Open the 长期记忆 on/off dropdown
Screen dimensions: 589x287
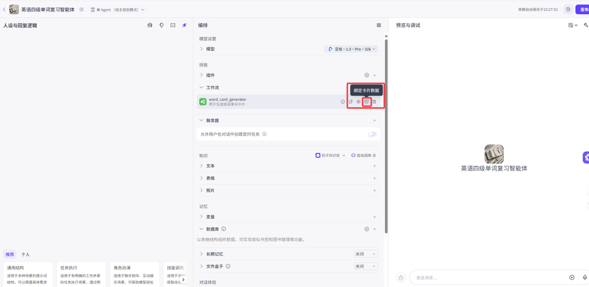[x=366, y=254]
